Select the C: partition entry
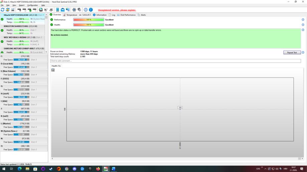The height and width of the screenshot is (172, 307). click(24, 58)
